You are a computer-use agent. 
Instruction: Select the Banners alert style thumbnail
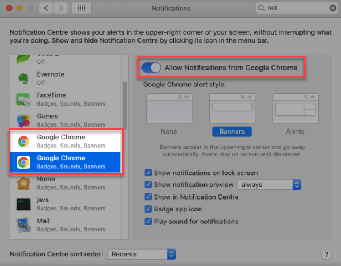[x=232, y=108]
